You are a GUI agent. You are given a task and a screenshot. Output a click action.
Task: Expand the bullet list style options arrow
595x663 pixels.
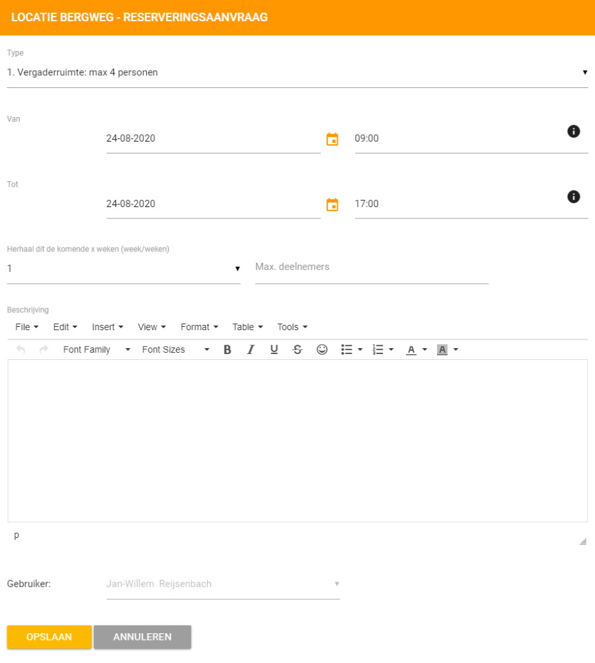coord(360,349)
